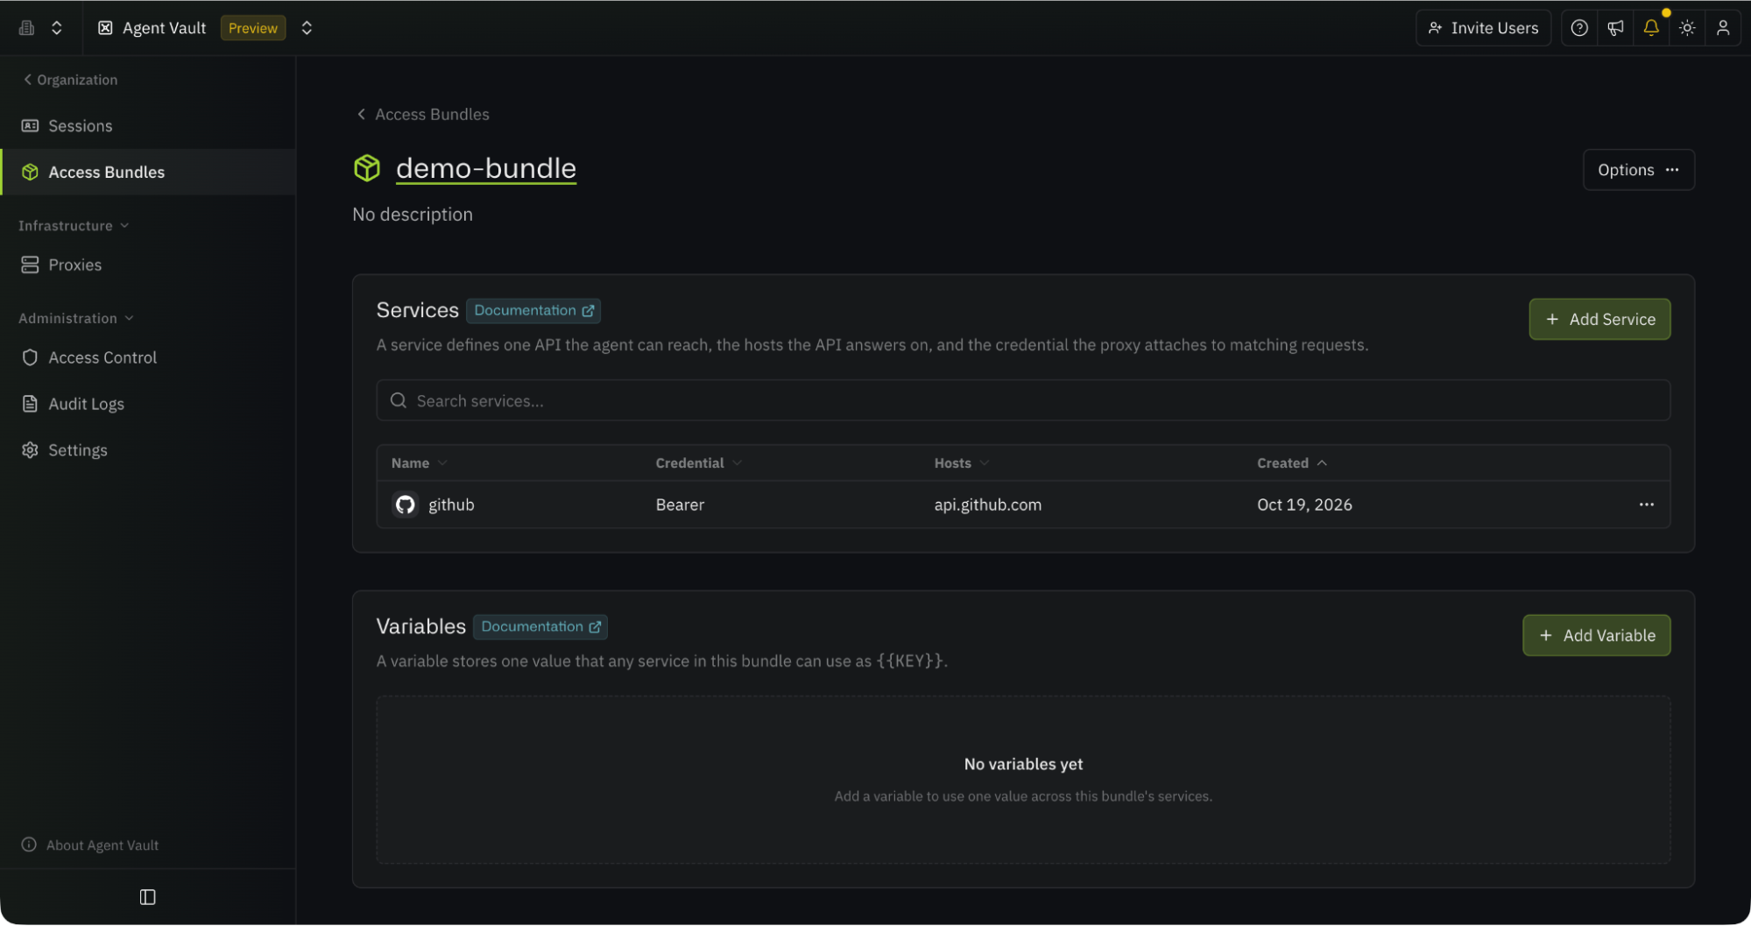
Task: Click the Preview badge
Action: (253, 28)
